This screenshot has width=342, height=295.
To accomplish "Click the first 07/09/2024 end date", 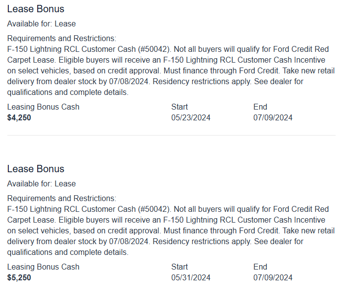I will [272, 118].
